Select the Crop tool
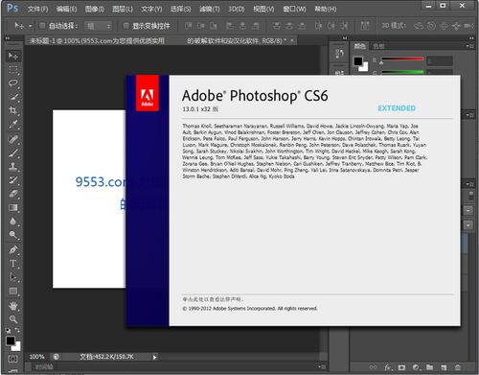Viewport: 479px width, 375px height. (x=13, y=110)
